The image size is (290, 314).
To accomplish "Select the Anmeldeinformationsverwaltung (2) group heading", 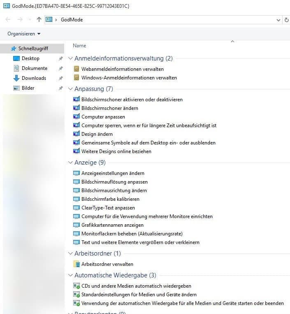I will (x=123, y=58).
